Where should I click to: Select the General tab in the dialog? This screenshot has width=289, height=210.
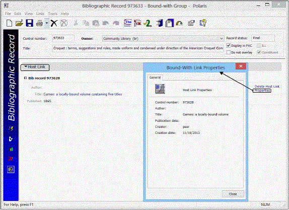pyautogui.click(x=155, y=78)
